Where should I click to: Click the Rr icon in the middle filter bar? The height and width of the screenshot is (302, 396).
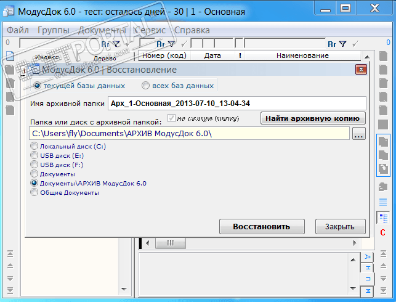click(x=161, y=44)
